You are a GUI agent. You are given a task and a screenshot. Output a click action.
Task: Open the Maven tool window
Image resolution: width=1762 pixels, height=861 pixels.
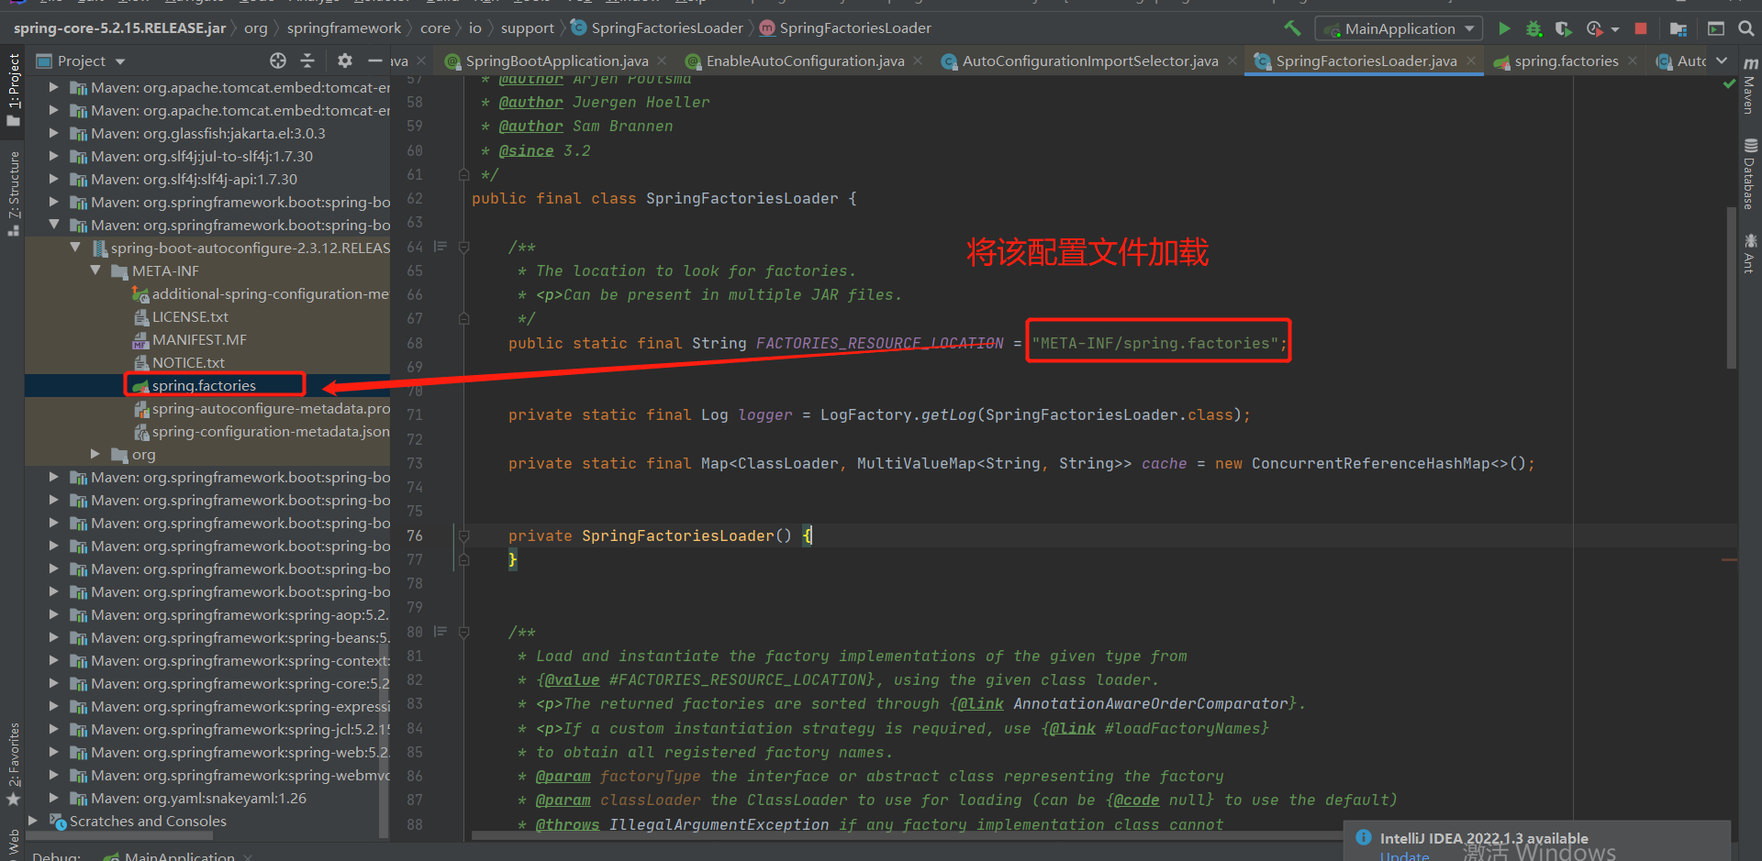[1750, 84]
